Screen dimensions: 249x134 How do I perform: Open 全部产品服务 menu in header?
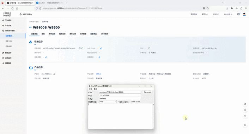[26, 14]
